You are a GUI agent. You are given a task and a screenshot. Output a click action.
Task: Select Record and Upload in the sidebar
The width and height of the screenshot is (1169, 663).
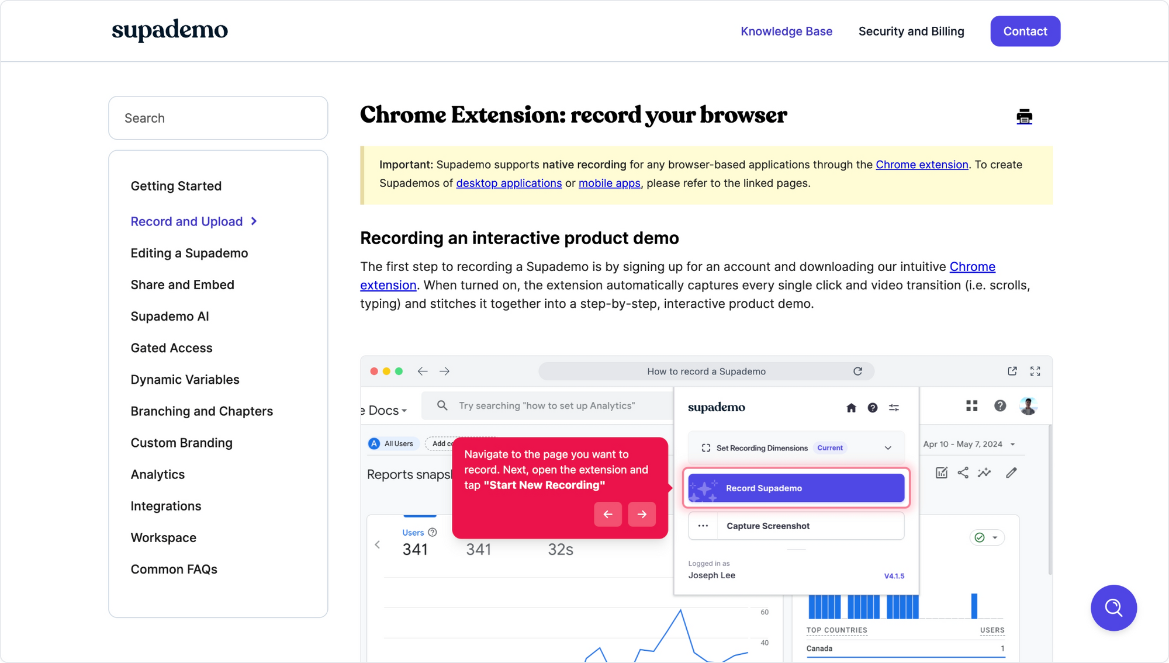pyautogui.click(x=186, y=221)
